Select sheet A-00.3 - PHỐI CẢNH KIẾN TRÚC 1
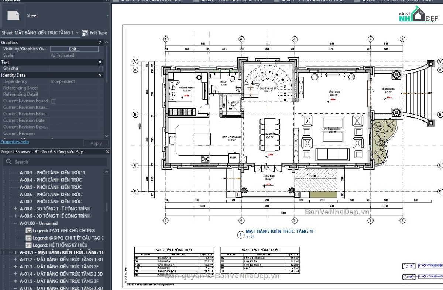This screenshot has width=443, height=290. pos(52,172)
